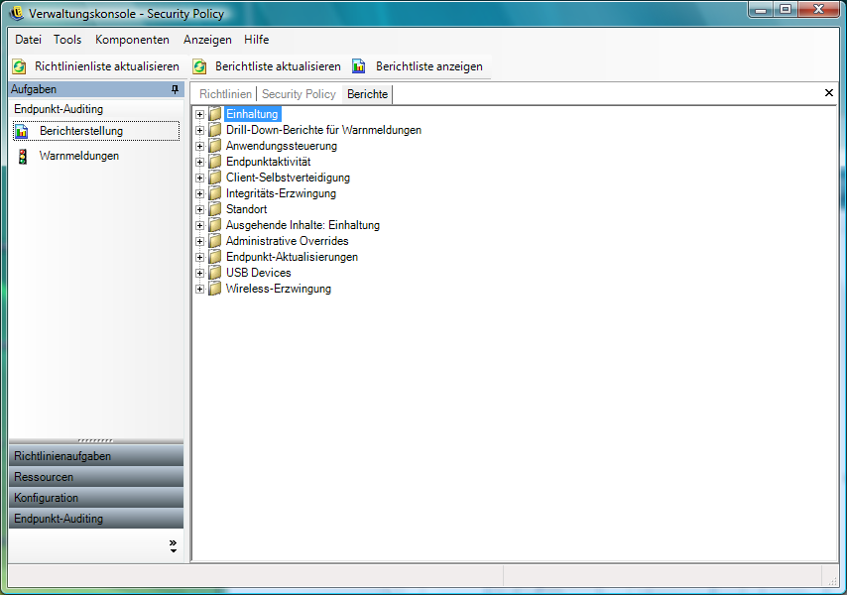Open the Datei menu
Viewport: 847px width, 595px height.
(x=28, y=40)
